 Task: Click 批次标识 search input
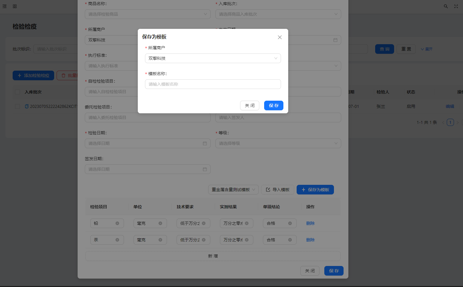point(56,49)
